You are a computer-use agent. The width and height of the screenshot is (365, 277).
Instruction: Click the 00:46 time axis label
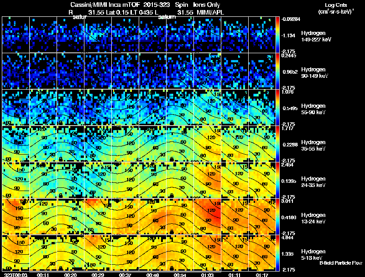[x=152, y=275]
